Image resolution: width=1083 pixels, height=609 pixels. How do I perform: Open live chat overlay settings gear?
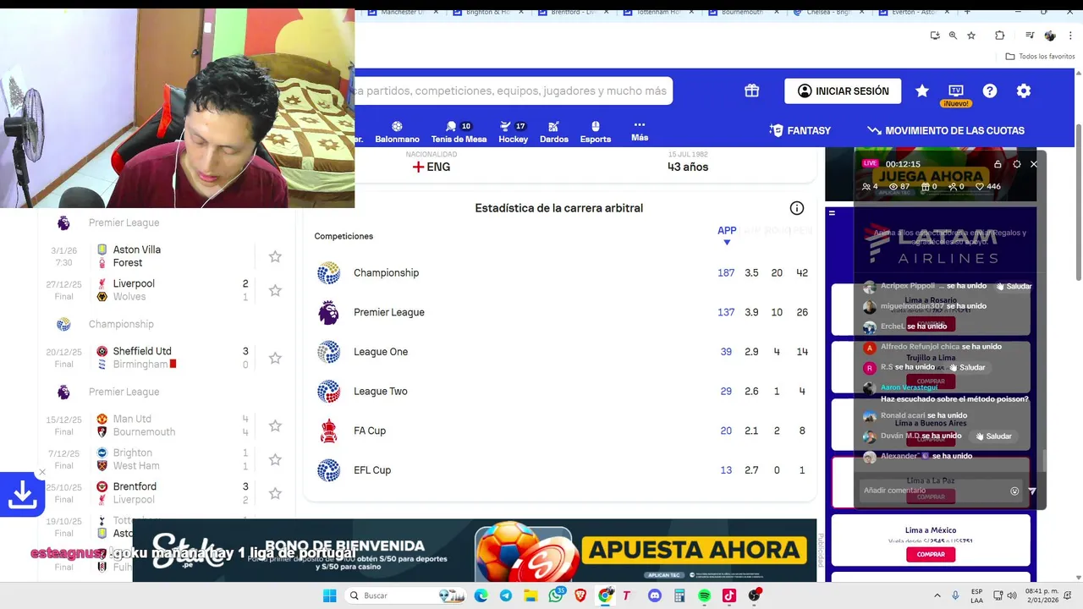[1016, 164]
